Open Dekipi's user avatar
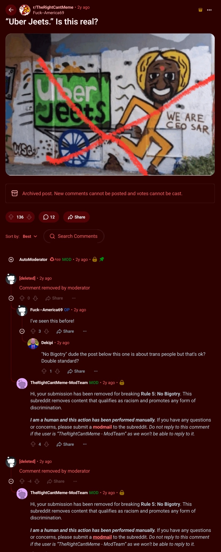221x552 pixels. point(33,344)
